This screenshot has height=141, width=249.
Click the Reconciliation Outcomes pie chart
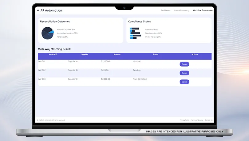[x=48, y=33]
